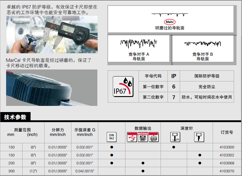This screenshot has width=242, height=176.
Task: Click the 数据输出 column header
Action: pos(143,128)
